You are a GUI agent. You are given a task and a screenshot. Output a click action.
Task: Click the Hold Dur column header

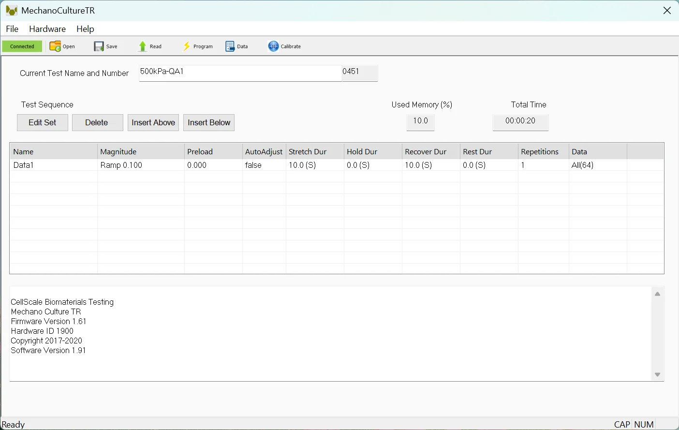(x=373, y=151)
